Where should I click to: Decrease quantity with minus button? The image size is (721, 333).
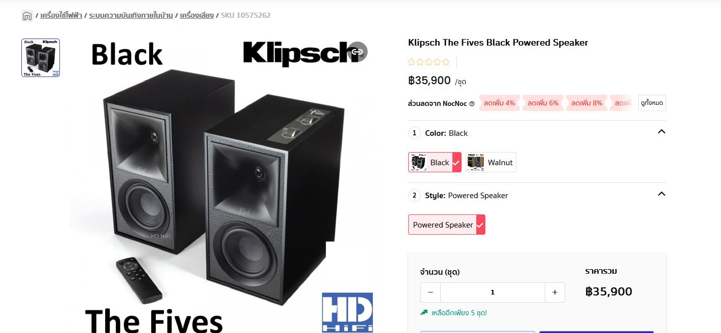tap(431, 292)
